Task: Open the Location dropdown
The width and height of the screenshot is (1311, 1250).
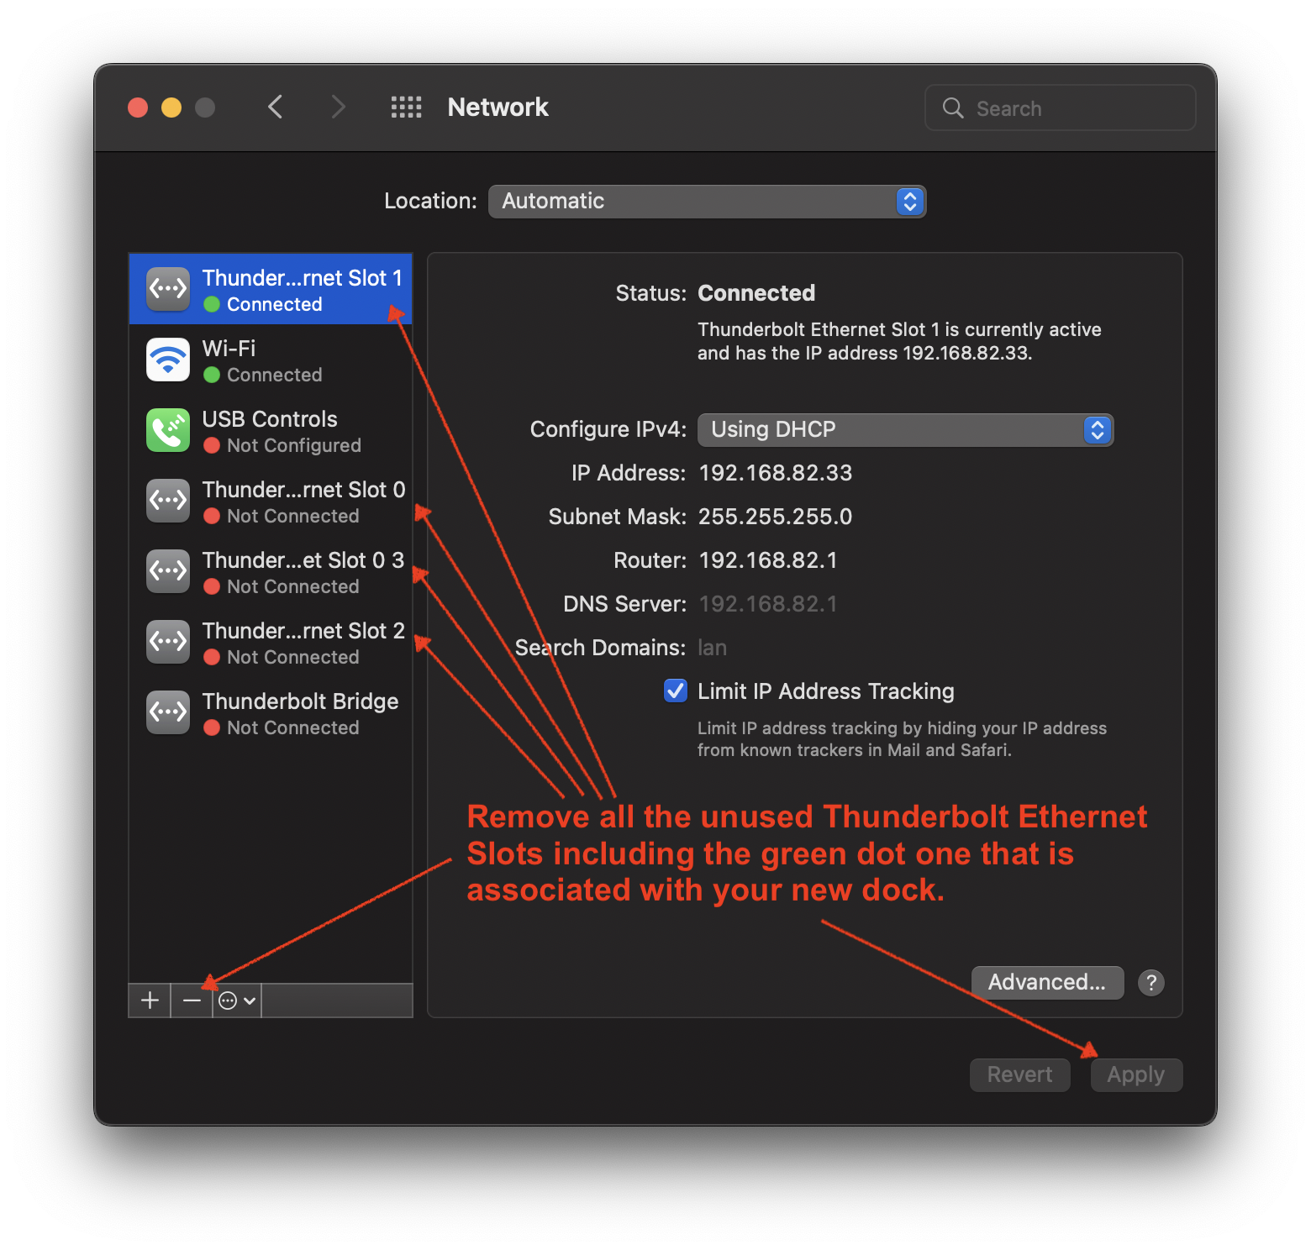Action: point(707,202)
